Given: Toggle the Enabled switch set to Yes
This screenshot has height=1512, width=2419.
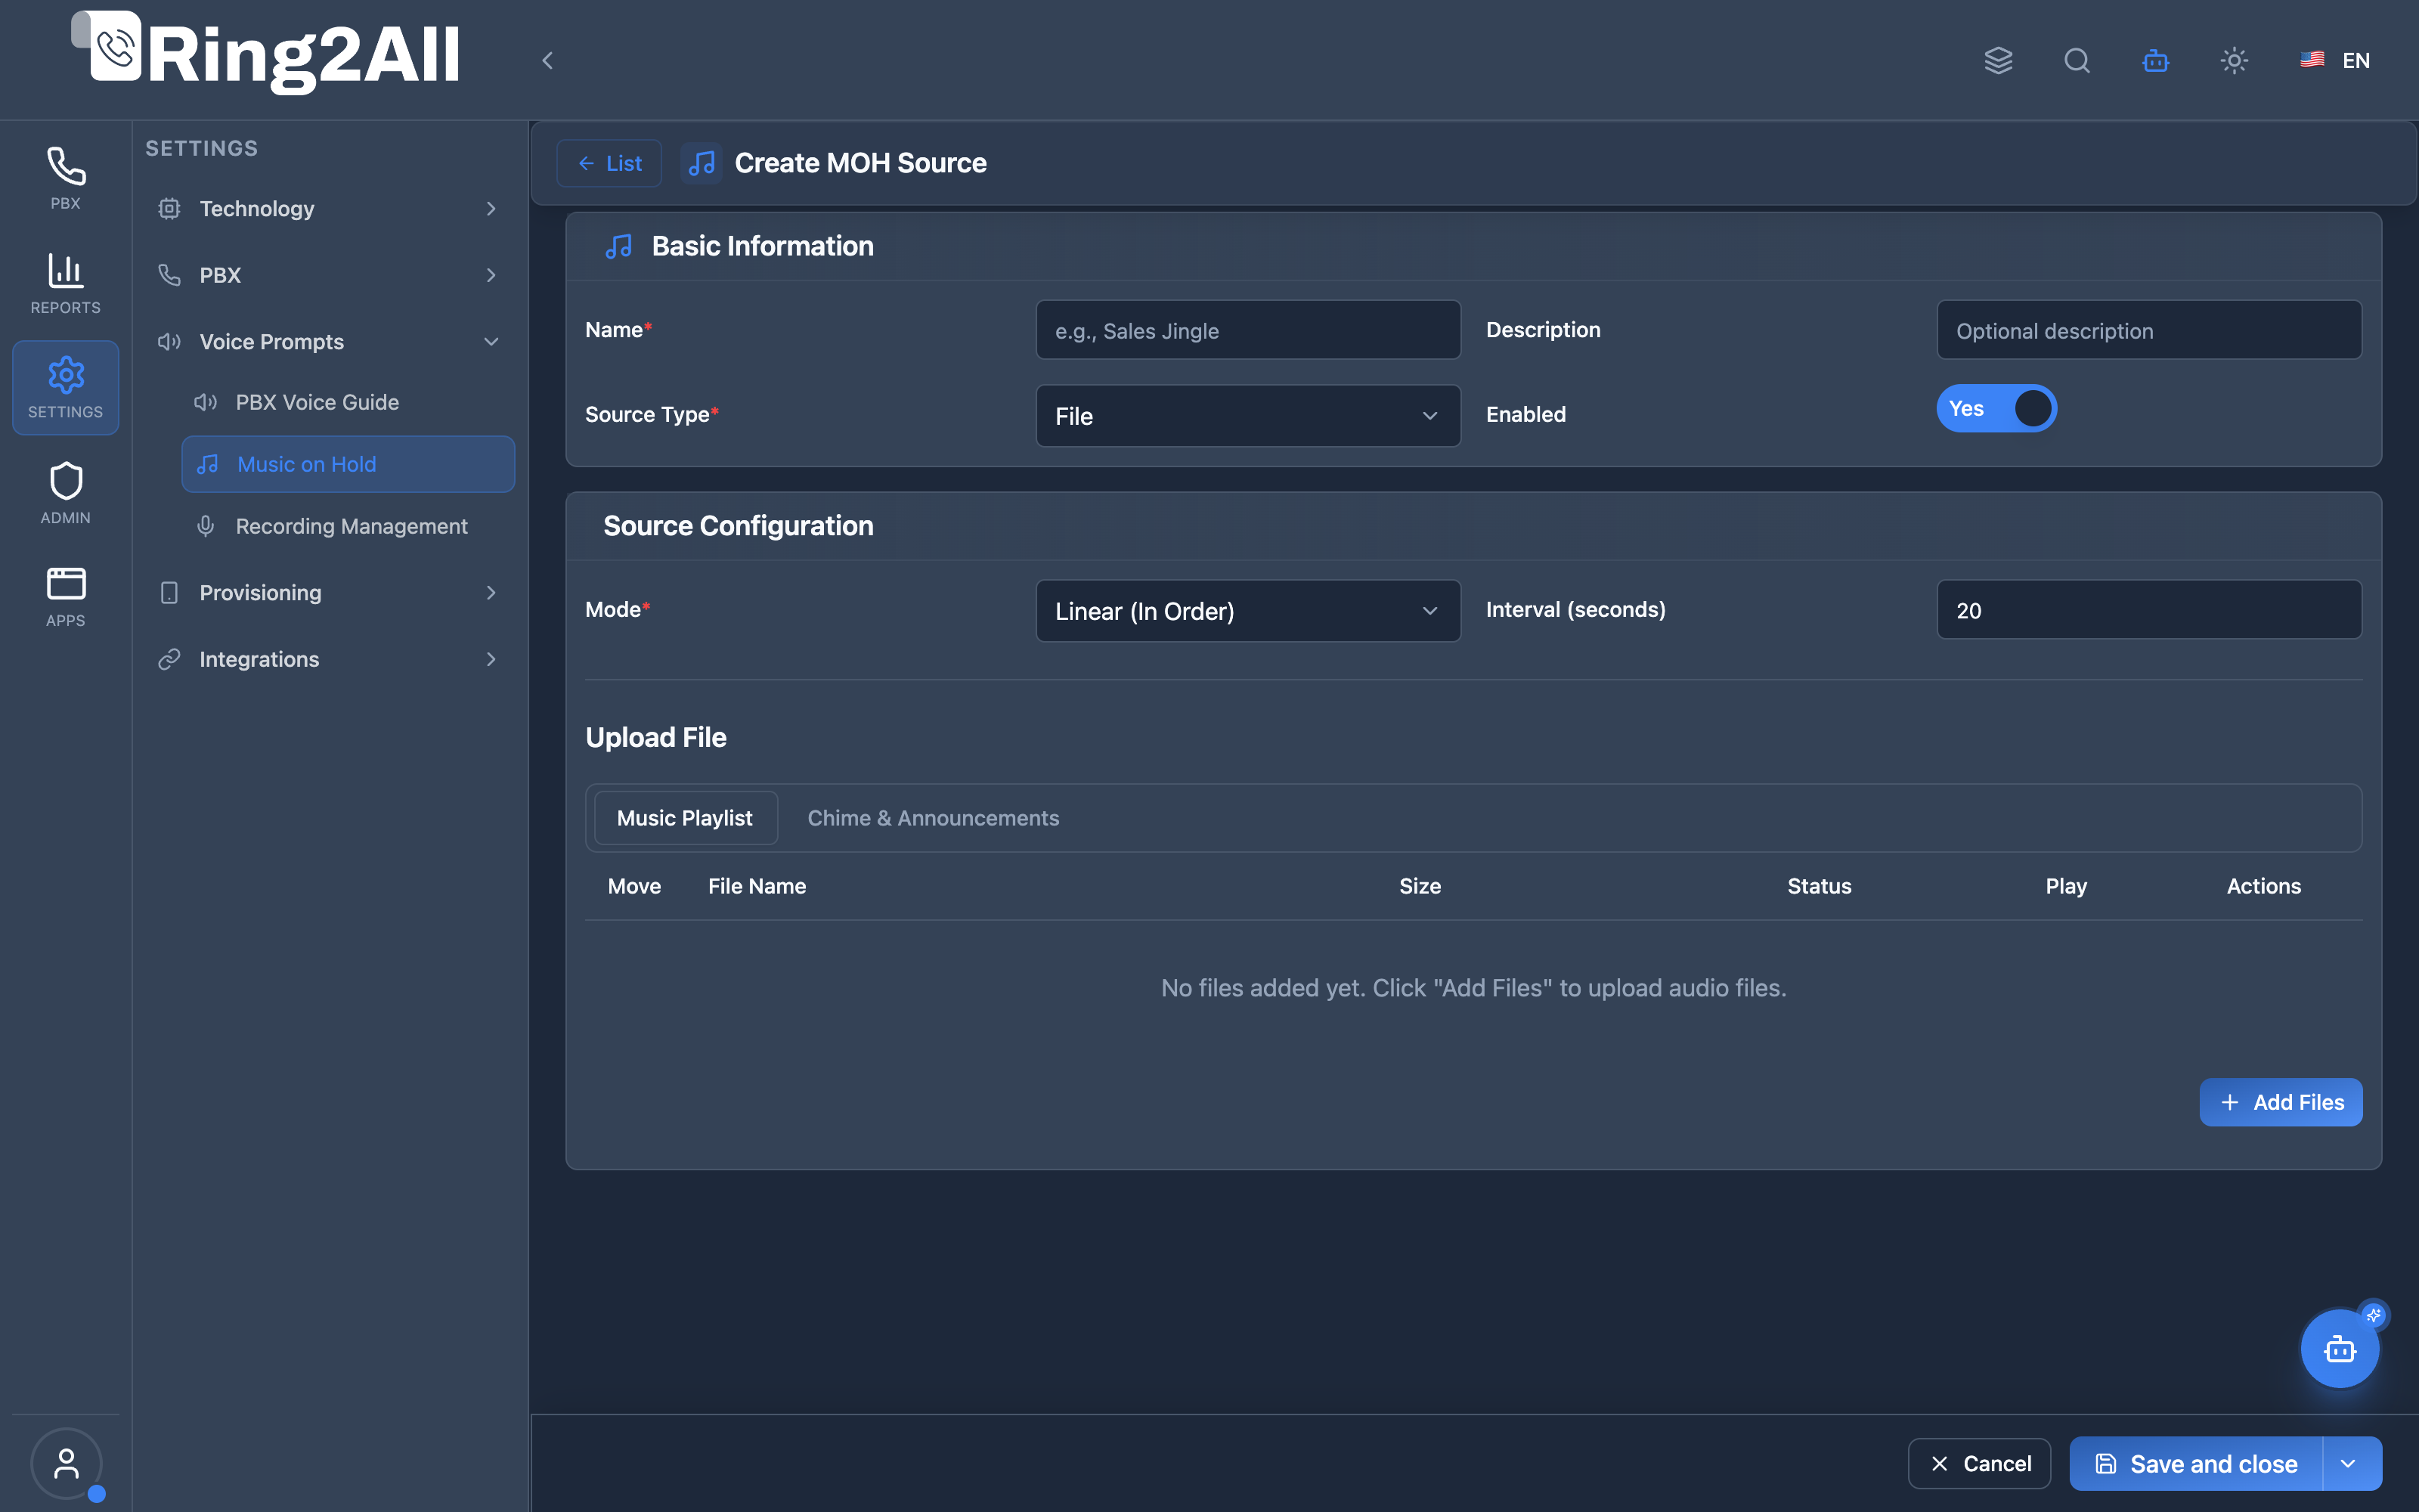Looking at the screenshot, I should tap(1996, 408).
